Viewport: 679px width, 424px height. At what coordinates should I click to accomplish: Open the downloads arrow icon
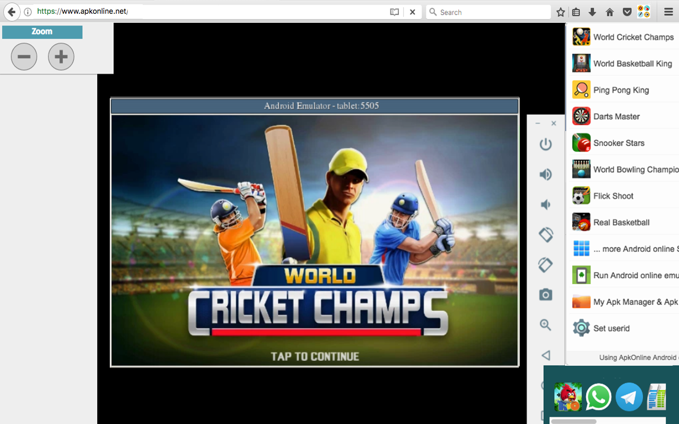593,12
